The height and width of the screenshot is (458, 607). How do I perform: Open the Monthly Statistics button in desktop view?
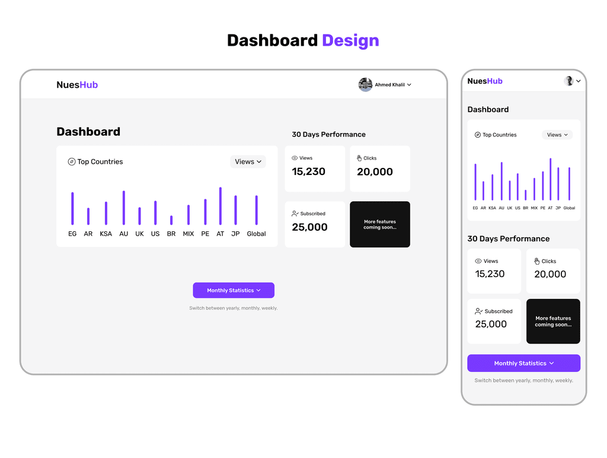[x=234, y=290]
